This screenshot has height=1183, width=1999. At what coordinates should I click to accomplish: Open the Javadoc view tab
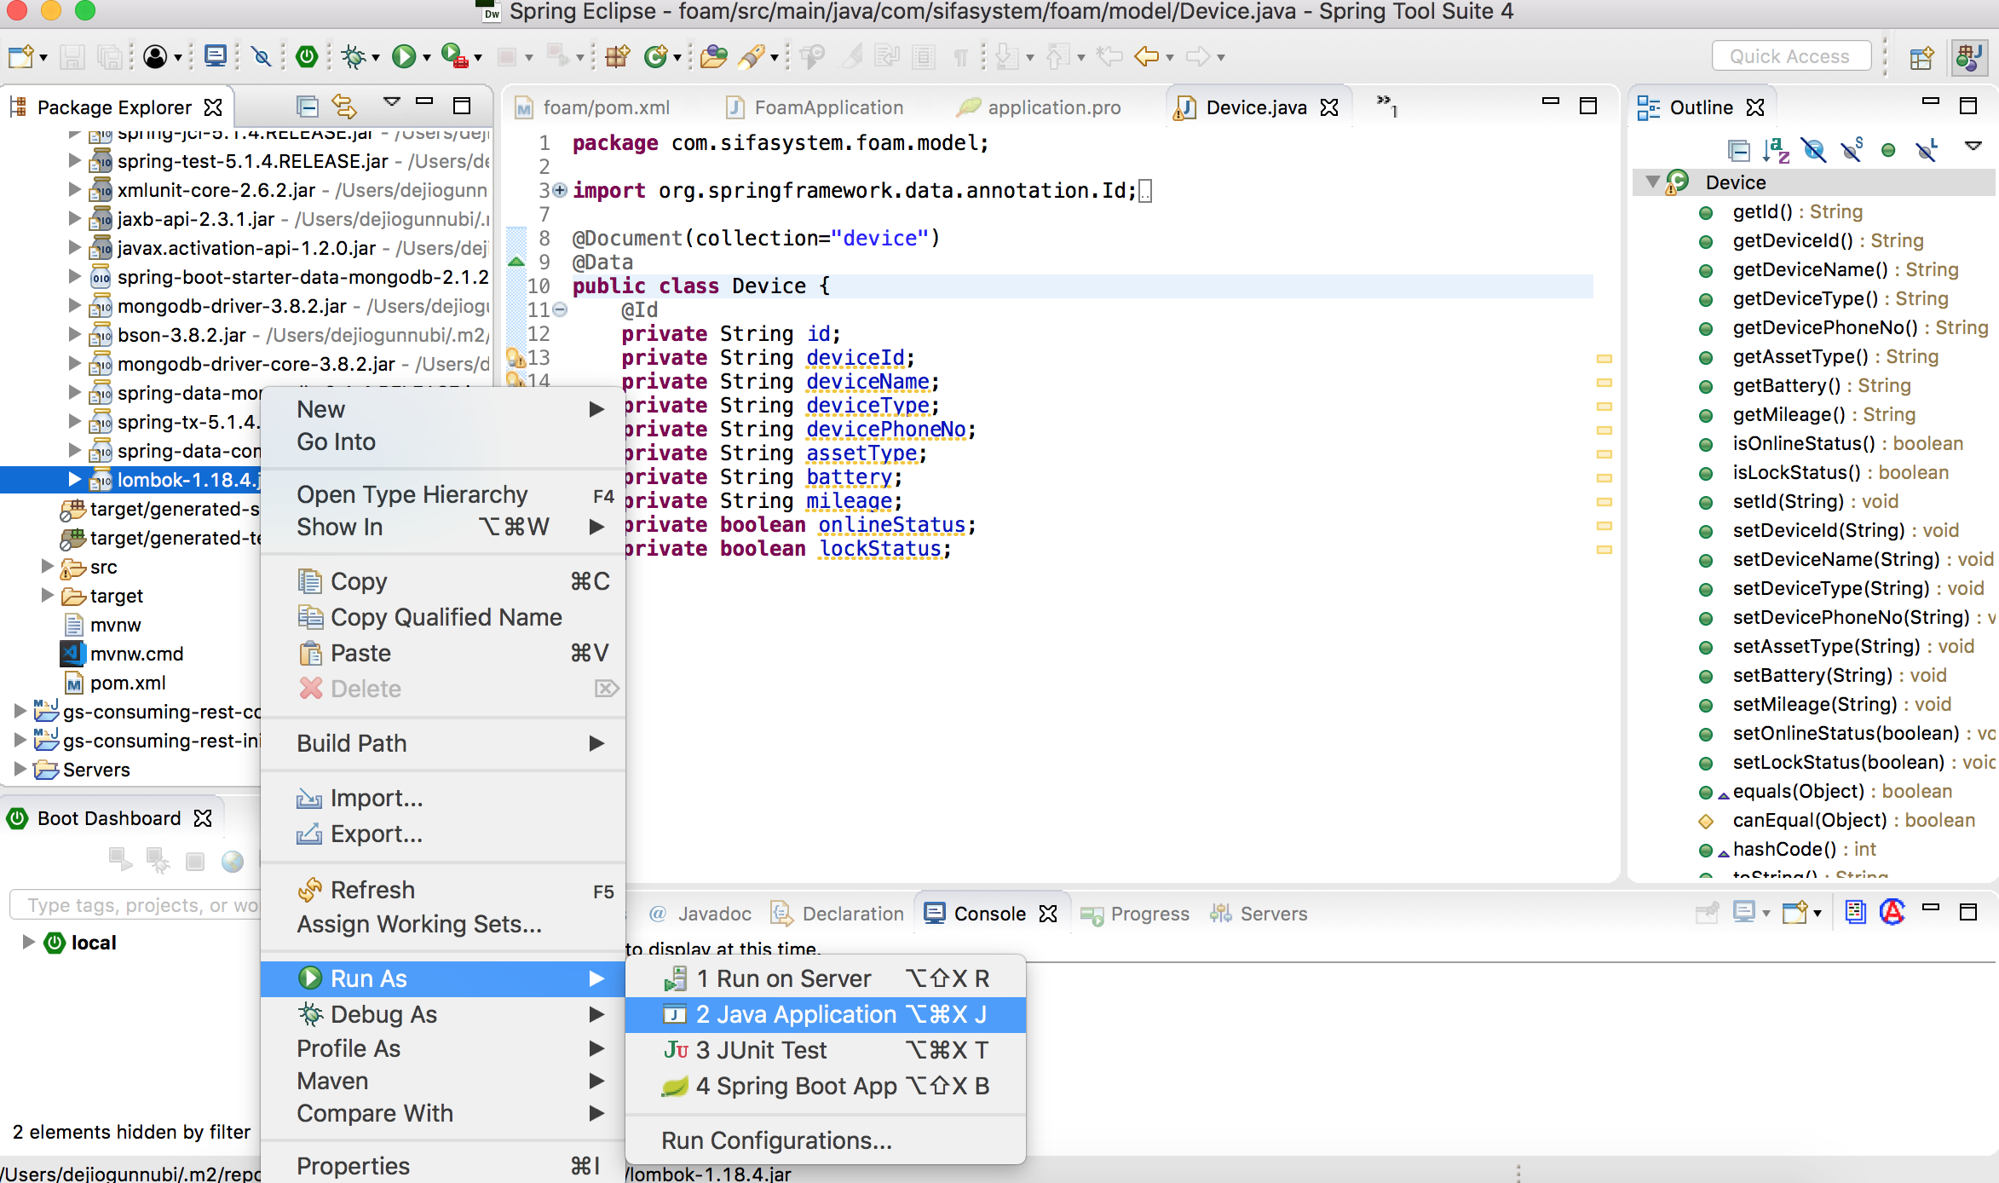click(x=700, y=914)
